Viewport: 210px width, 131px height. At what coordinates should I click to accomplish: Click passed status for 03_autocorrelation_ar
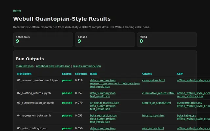[x=67, y=103]
